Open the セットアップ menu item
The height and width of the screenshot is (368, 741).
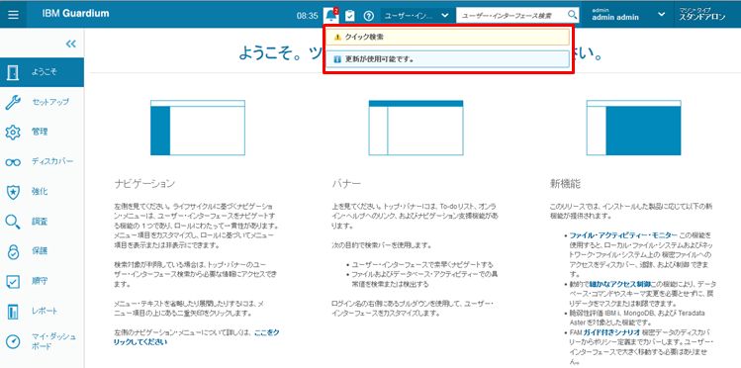point(43,102)
